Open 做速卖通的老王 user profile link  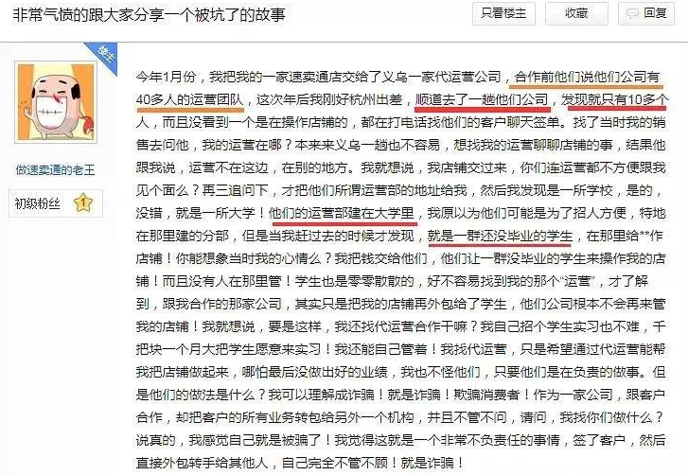[55, 169]
